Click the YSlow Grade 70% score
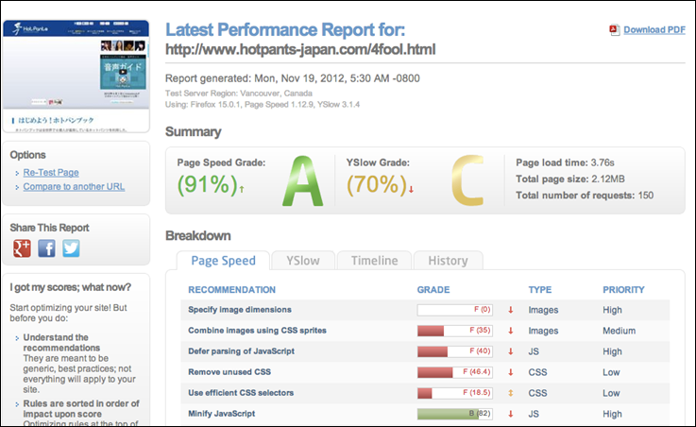The image size is (696, 427). pos(377,184)
